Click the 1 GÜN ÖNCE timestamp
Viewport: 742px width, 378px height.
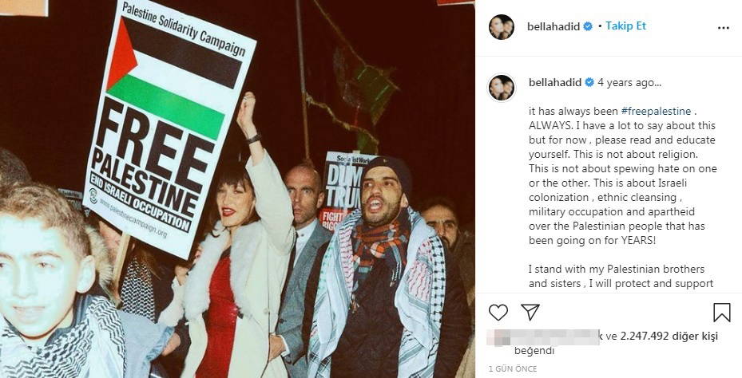513,369
